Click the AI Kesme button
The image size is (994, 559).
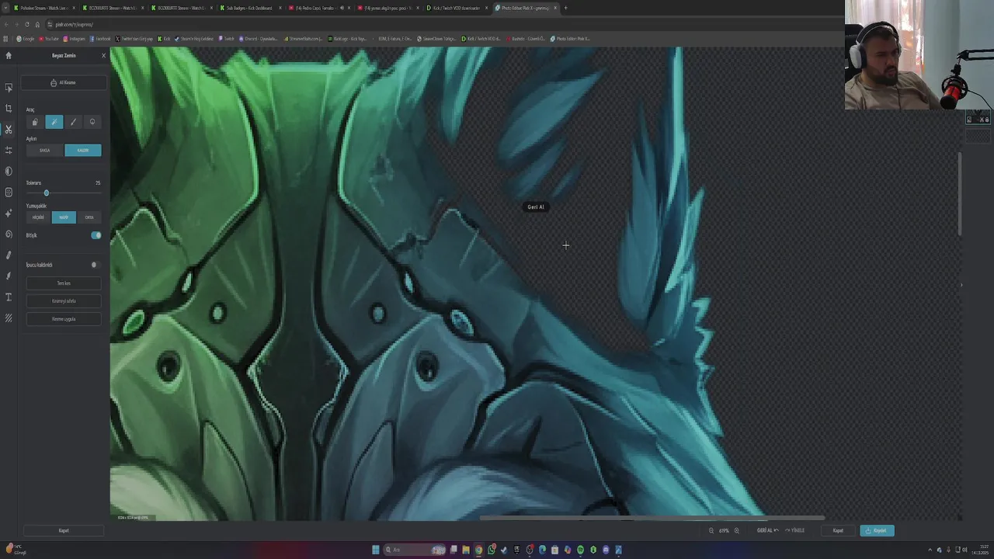[x=64, y=82]
